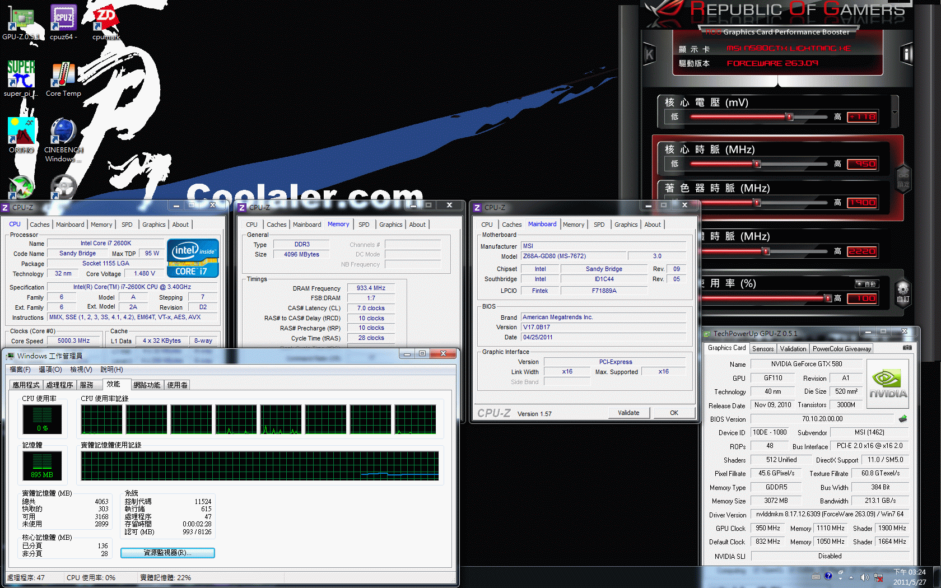Launch the cpuz64 desktop shortcut

[x=63, y=22]
